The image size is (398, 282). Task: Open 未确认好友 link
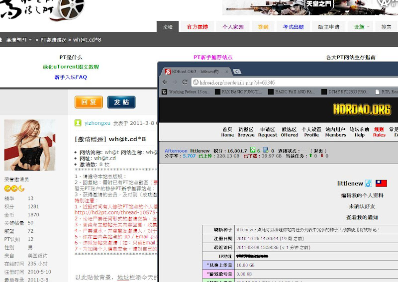click(x=362, y=206)
